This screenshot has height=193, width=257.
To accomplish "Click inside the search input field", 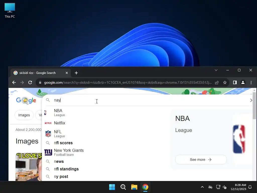I will click(x=148, y=100).
